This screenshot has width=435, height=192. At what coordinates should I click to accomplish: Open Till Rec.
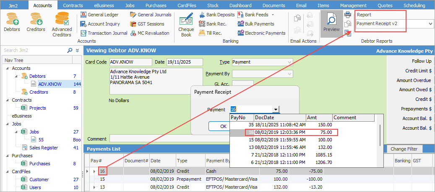(210, 33)
